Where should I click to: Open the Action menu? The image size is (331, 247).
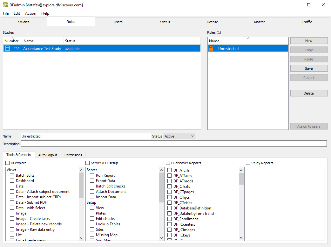coord(30,13)
